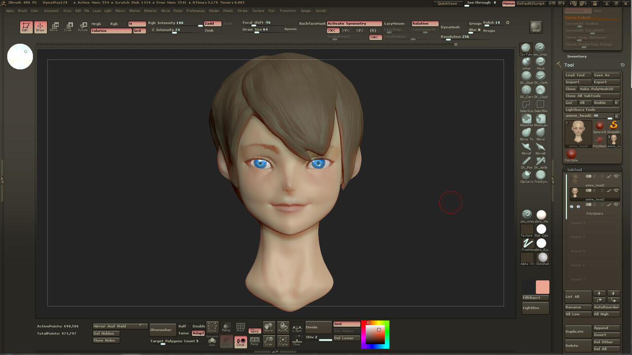
Task: Click the Load Tool button
Action: pyautogui.click(x=578, y=75)
